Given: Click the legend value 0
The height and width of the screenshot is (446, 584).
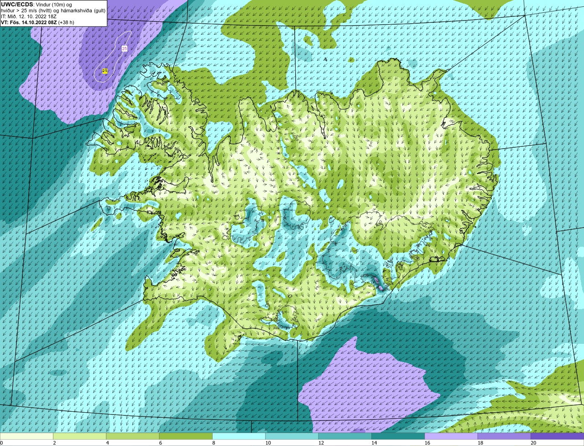Looking at the screenshot, I should 1,443.
